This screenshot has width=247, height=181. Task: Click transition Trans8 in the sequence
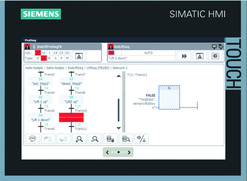tap(80, 93)
